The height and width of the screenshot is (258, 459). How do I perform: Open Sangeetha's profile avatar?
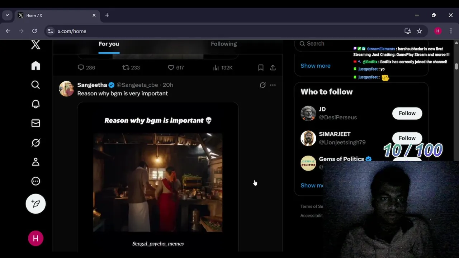pyautogui.click(x=66, y=89)
